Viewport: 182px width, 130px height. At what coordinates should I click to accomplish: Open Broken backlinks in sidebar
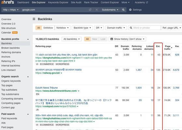(10, 48)
